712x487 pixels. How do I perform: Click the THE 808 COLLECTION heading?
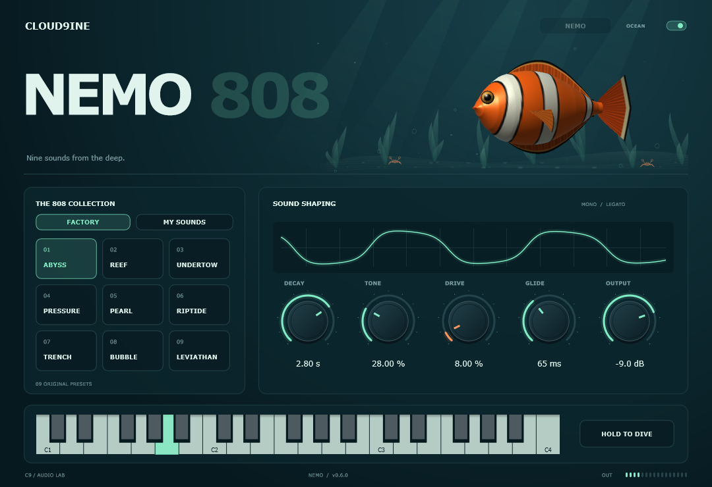[x=75, y=203]
